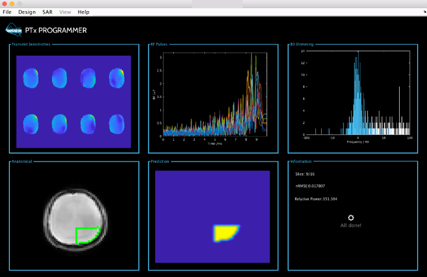Open the SAR menu

point(47,12)
